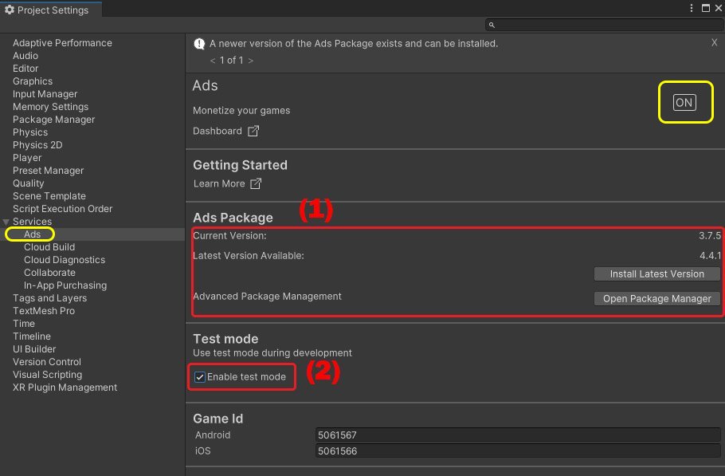Collapse the Services tree section
This screenshot has height=476, width=725.
(6, 222)
